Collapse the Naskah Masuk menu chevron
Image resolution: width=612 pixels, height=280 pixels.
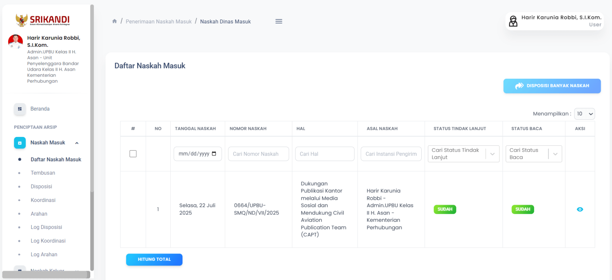point(77,143)
